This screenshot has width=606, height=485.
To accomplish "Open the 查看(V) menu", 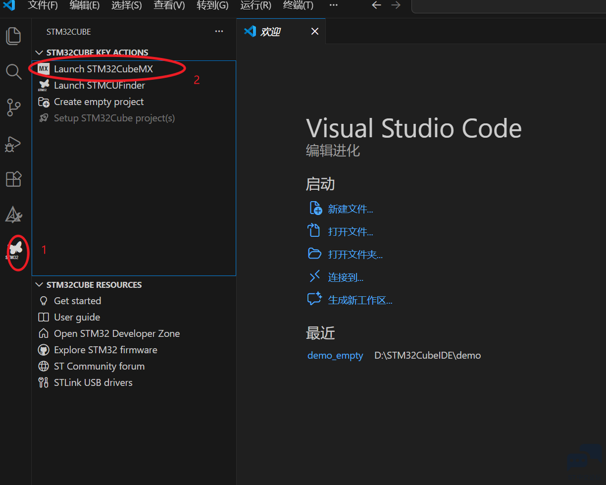I will click(x=169, y=5).
